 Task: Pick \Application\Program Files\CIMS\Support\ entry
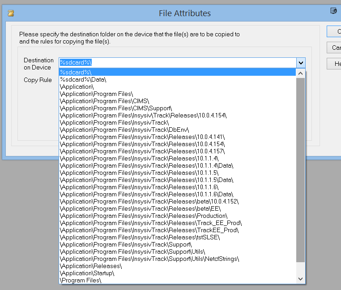116,108
